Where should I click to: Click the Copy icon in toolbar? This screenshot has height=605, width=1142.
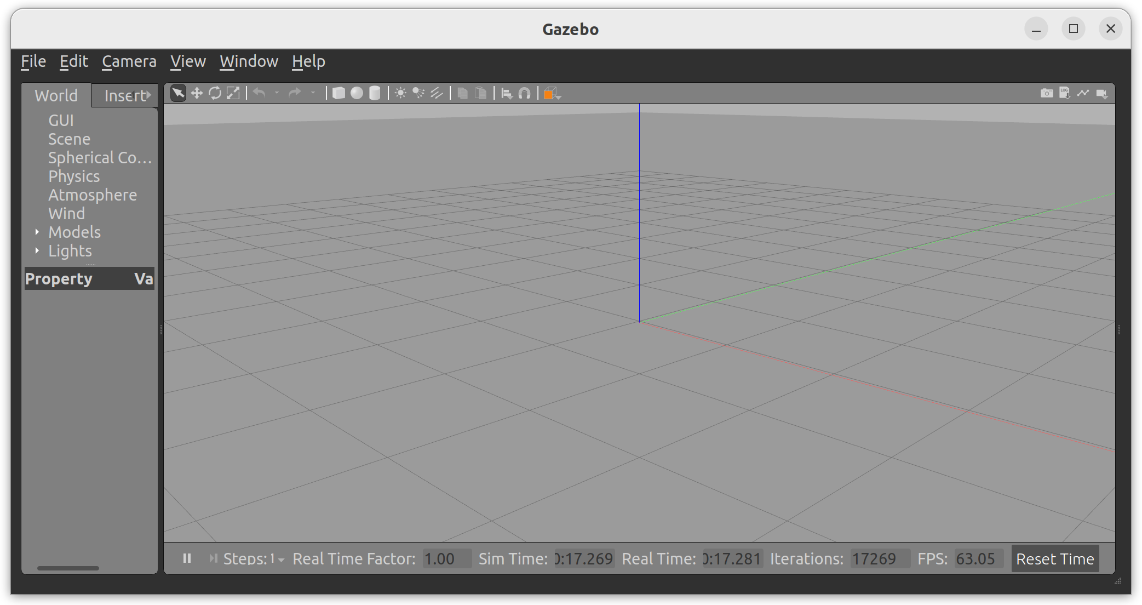tap(463, 93)
